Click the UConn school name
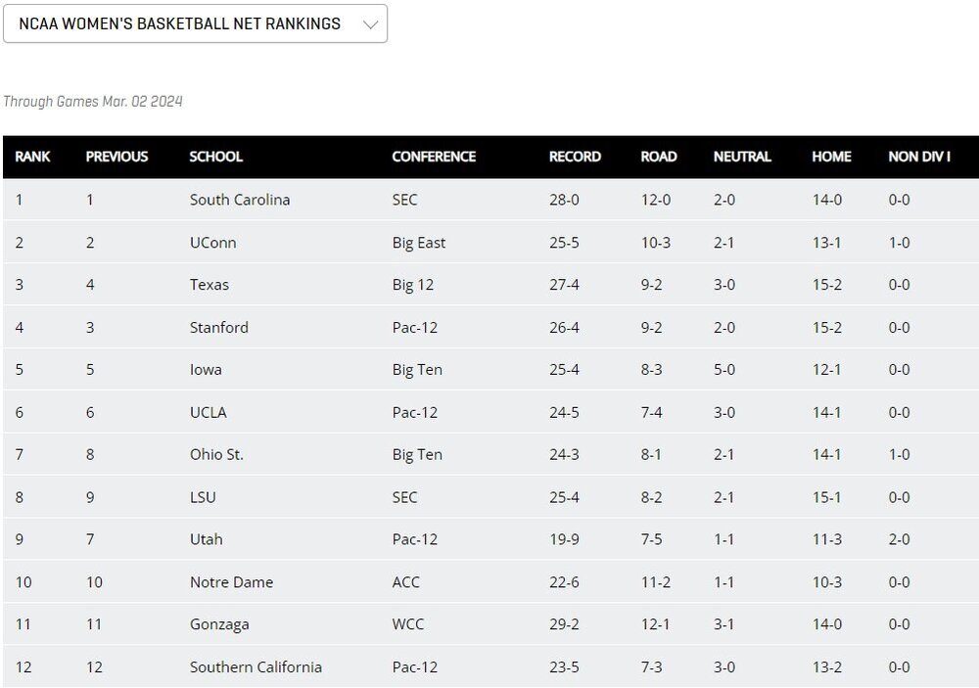Screen dimensions: 979x688 tap(212, 243)
